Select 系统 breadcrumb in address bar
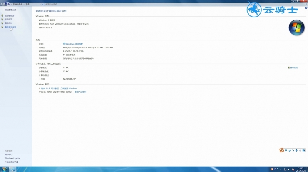Image resolution: width=308 pixels, height=172 pixels. [27, 4]
